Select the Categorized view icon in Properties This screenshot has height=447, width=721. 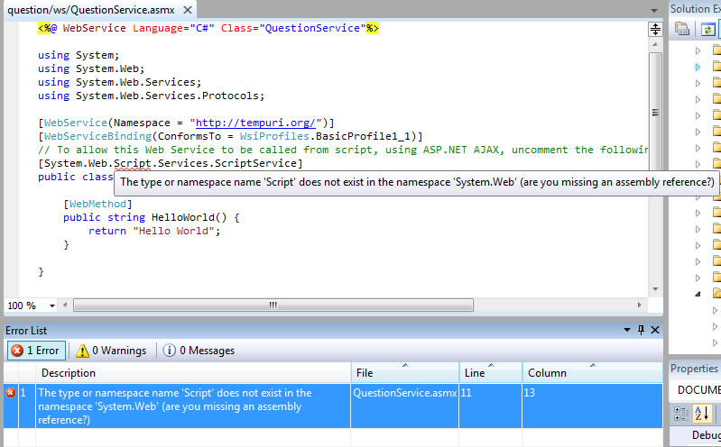pyautogui.click(x=680, y=413)
